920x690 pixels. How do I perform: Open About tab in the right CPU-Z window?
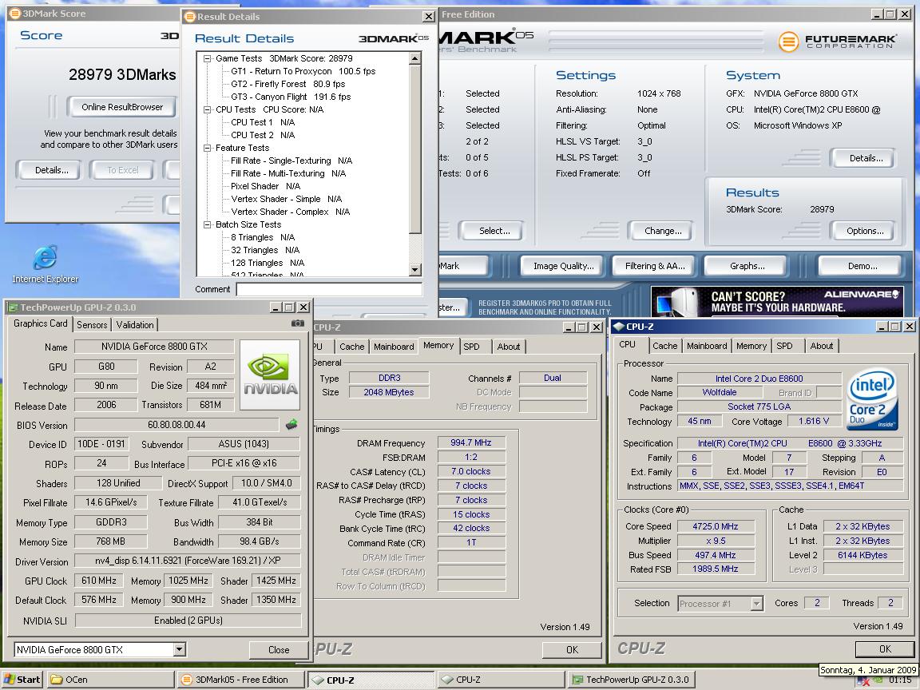[x=822, y=346]
